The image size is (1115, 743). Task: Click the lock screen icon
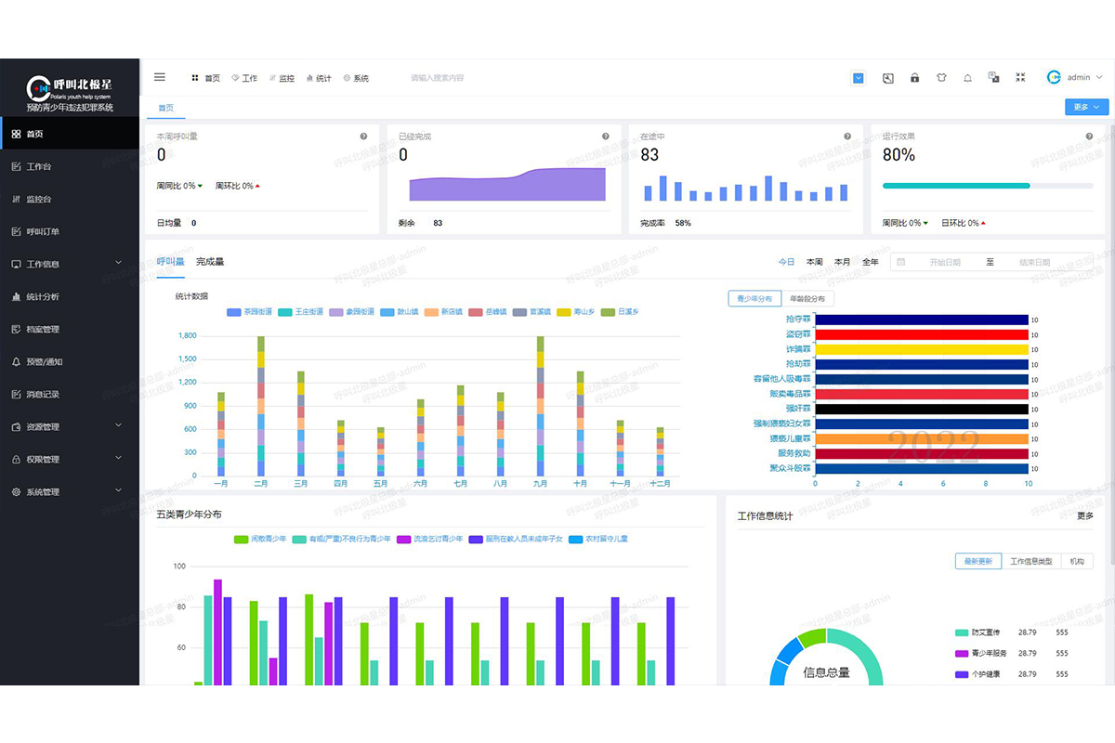[x=914, y=78]
